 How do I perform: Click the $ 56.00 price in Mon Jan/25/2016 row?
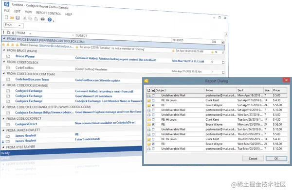tap(277, 124)
